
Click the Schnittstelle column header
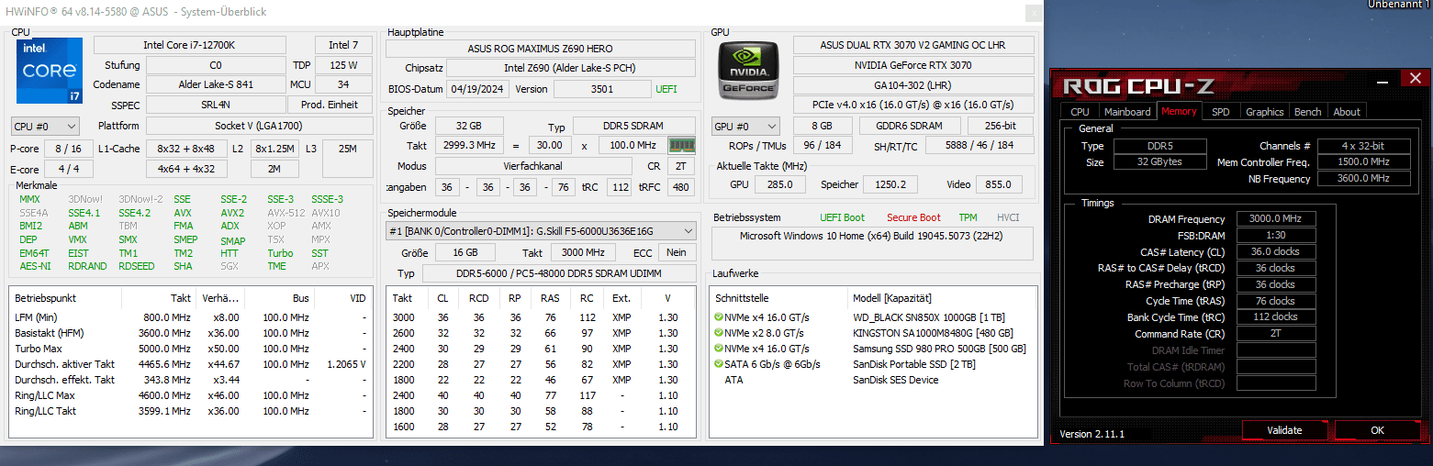(x=778, y=298)
